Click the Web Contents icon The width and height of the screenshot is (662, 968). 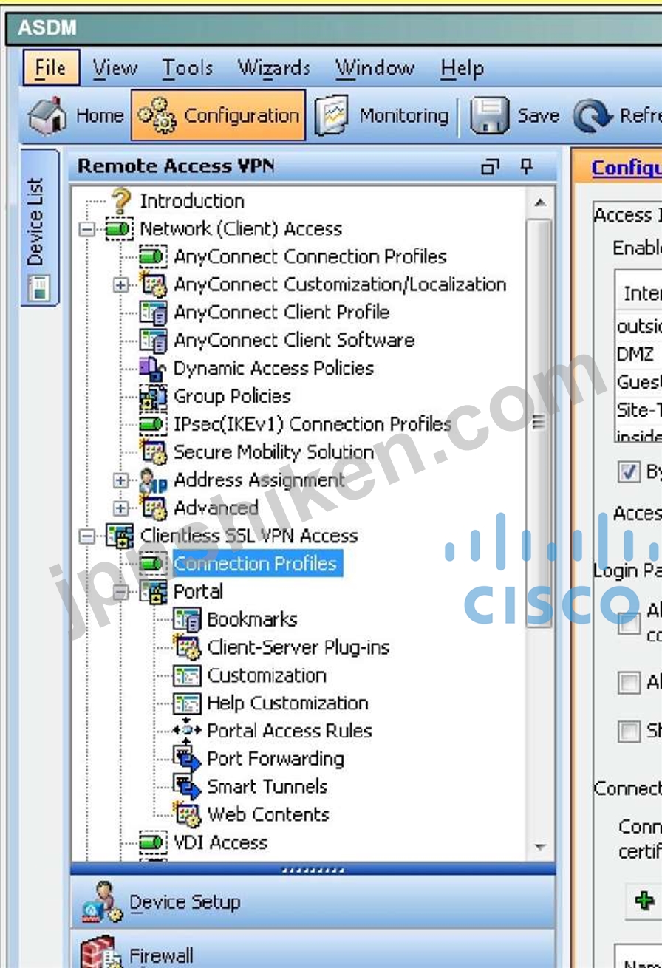pyautogui.click(x=187, y=815)
